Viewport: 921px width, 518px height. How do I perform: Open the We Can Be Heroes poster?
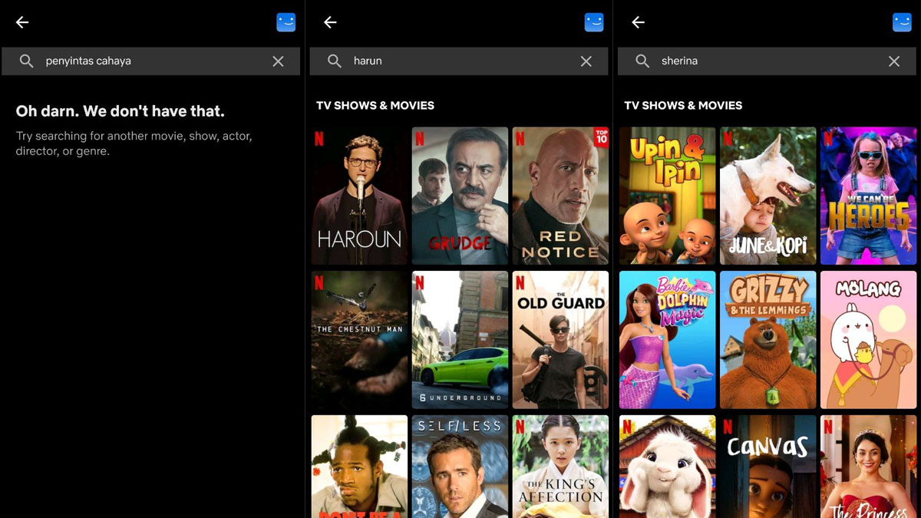coord(869,196)
